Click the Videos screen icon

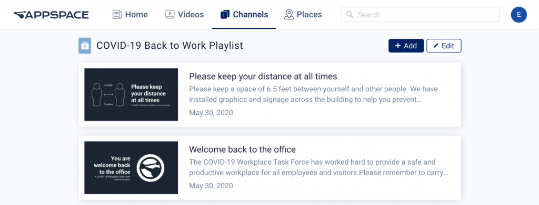tap(170, 14)
